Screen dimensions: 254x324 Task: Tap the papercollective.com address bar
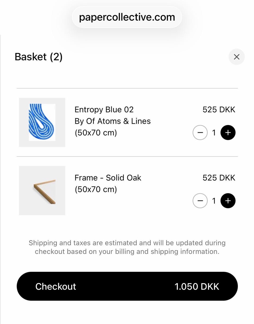tap(127, 17)
